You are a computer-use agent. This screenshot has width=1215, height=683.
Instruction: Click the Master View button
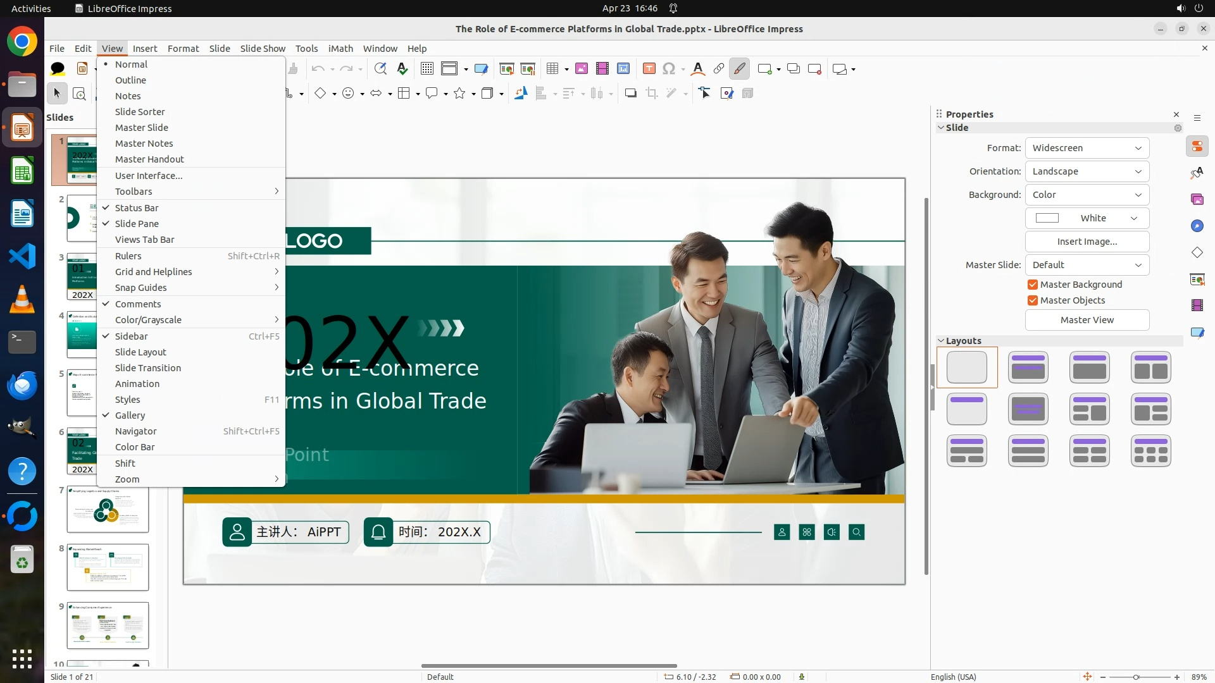[1087, 320]
